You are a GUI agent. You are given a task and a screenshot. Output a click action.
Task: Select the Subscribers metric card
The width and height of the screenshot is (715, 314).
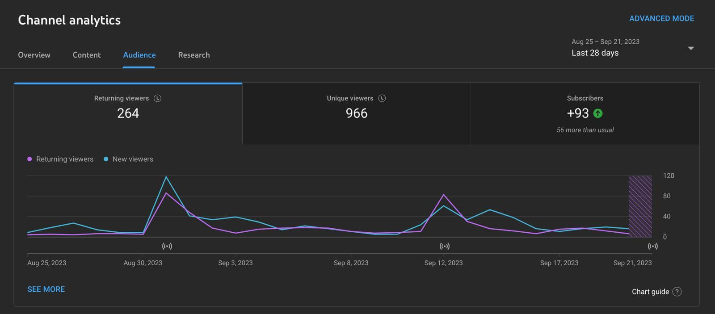click(585, 113)
